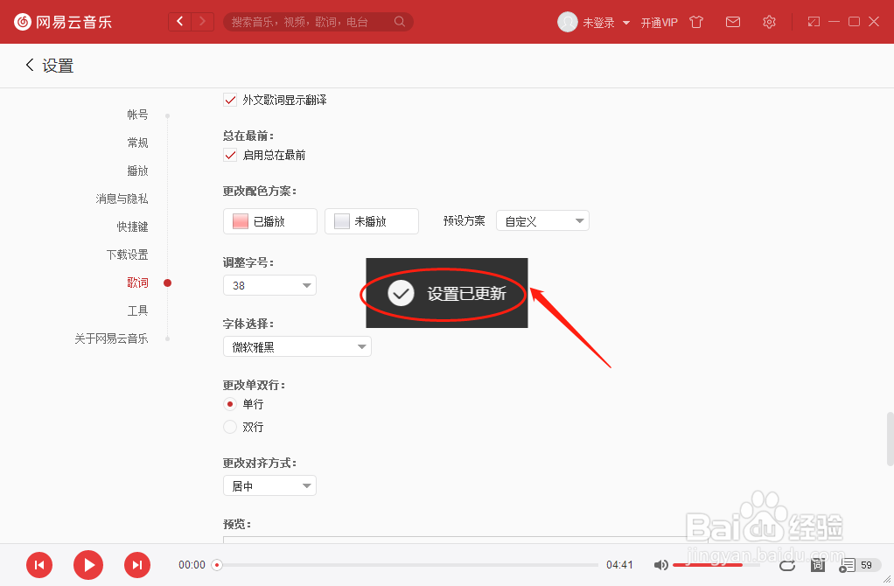This screenshot has height=586, width=894.
Task: Click the NetEase Cloud Music logo
Action: [22, 21]
